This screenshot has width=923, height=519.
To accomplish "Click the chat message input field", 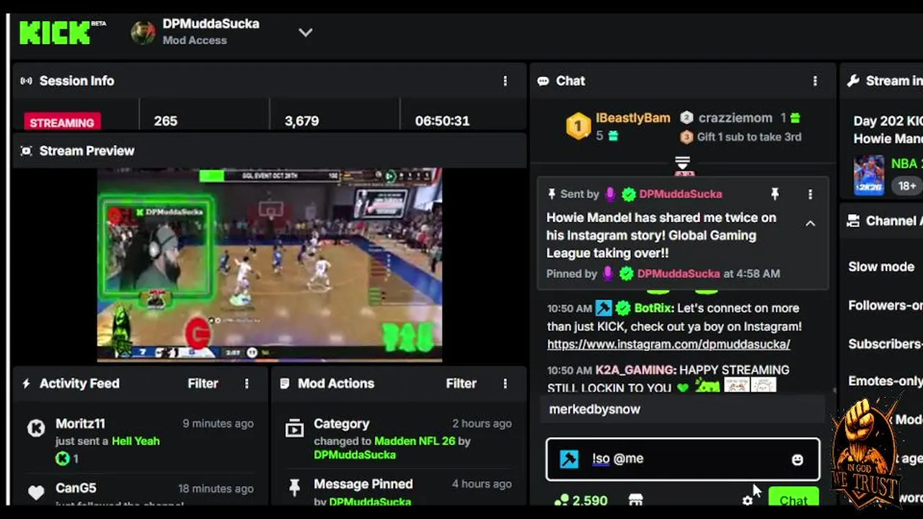I will click(683, 459).
